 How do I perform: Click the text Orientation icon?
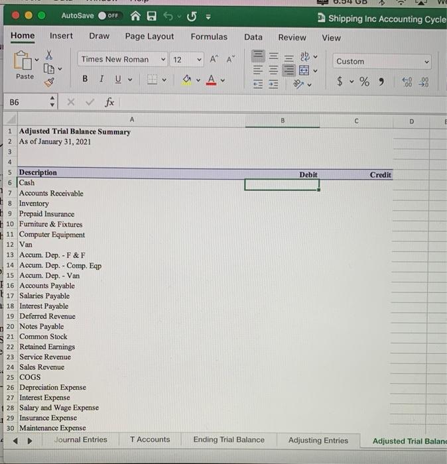coord(298,84)
